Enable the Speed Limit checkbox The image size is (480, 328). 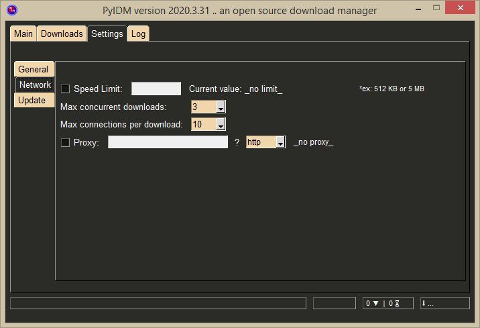(x=65, y=89)
